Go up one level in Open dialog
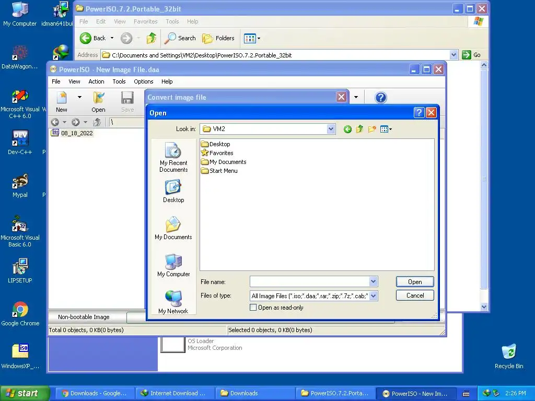The image size is (535, 401). [359, 129]
